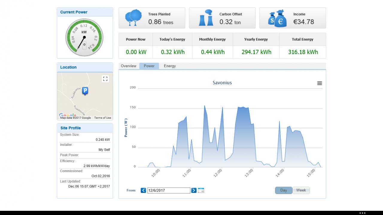Click the Today's Energy value 0.32 kWh
Image resolution: width=383 pixels, height=215 pixels.
pos(173,52)
